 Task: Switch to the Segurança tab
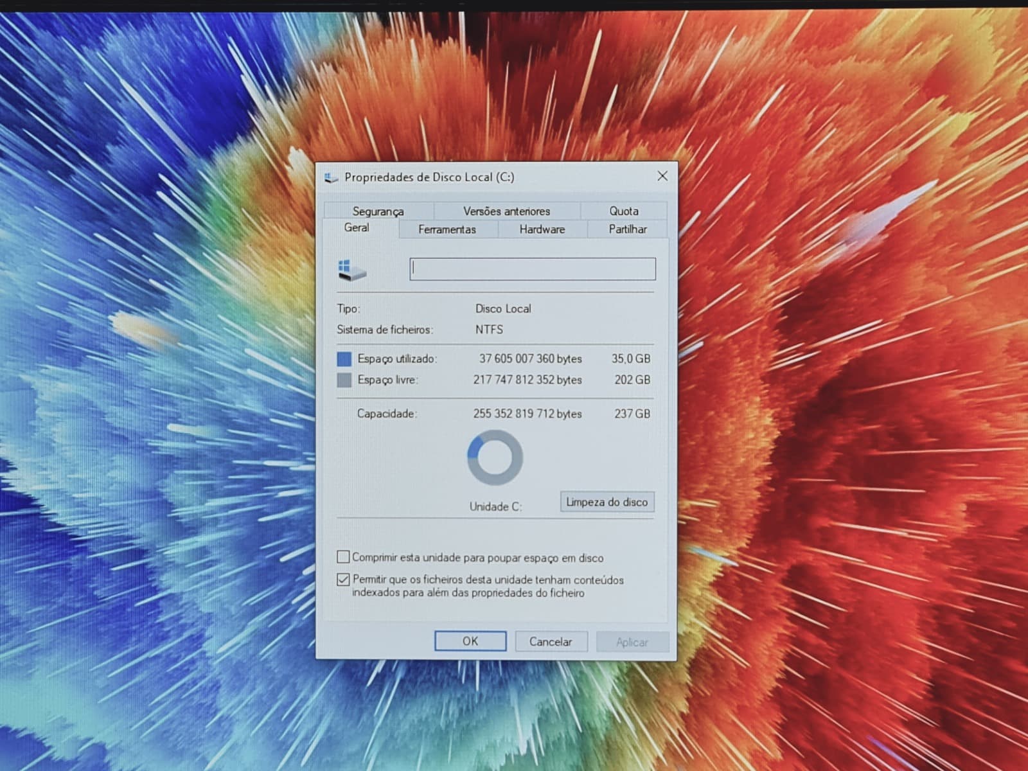click(378, 211)
